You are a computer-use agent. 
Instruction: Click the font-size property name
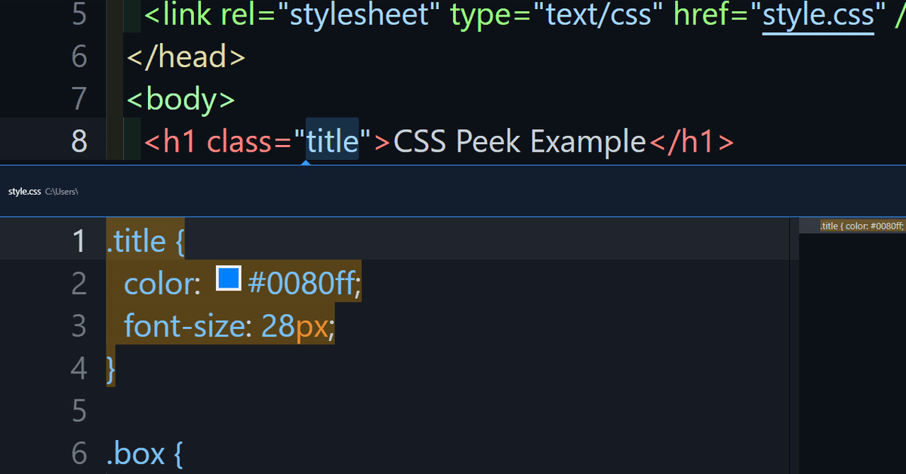click(186, 326)
